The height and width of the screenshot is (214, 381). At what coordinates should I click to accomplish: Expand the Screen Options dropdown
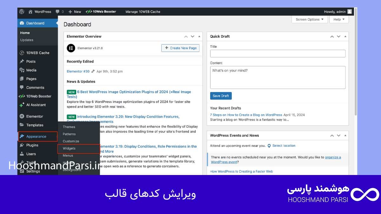pos(309,19)
